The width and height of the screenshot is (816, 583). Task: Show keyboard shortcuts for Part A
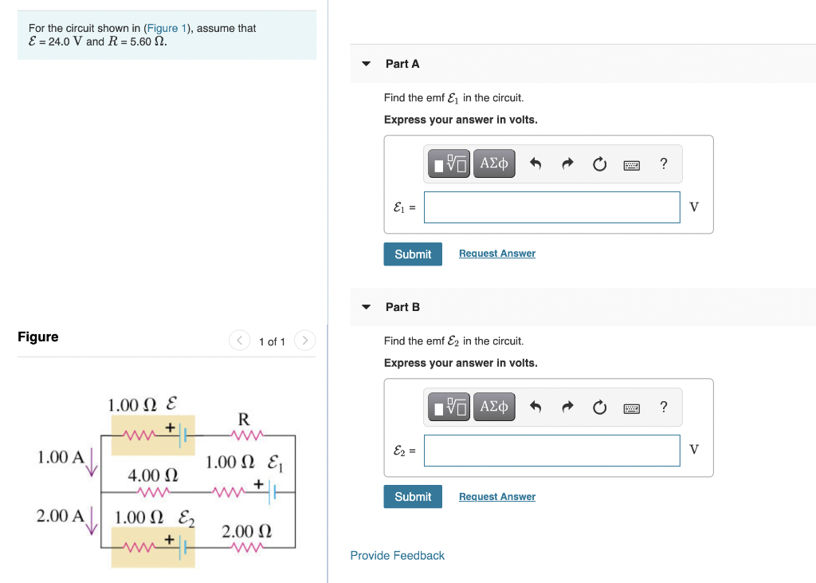click(632, 165)
